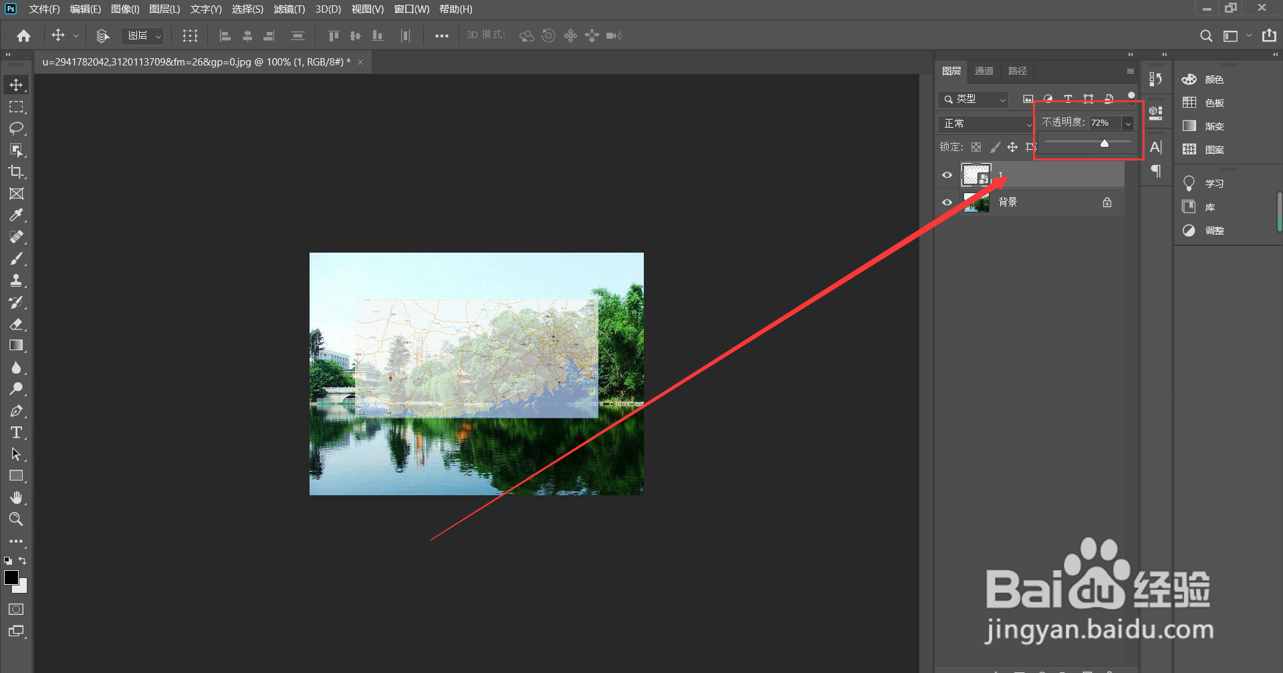Viewport: 1283px width, 673px height.
Task: Select the Rectangle shape tool
Action: (x=16, y=476)
